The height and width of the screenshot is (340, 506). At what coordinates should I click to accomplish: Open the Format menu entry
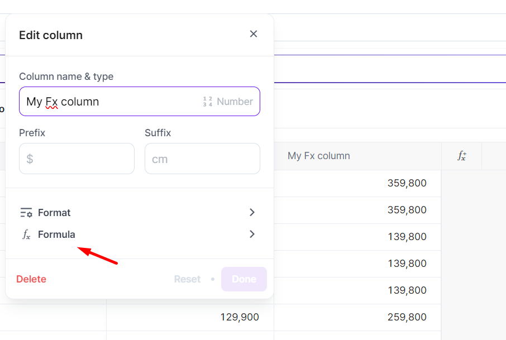[55, 213]
